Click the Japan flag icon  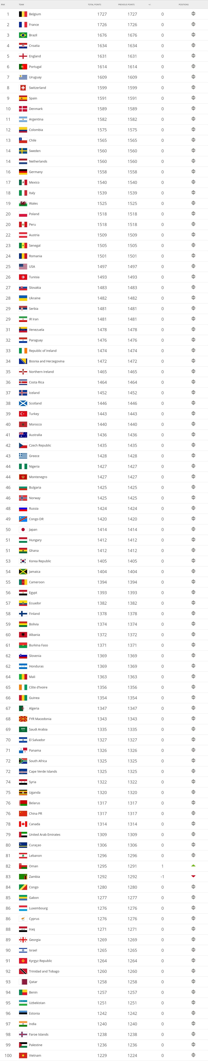tap(23, 530)
